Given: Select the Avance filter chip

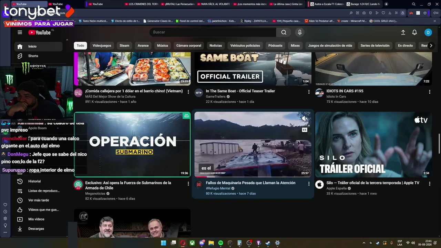Looking at the screenshot, I should (143, 45).
